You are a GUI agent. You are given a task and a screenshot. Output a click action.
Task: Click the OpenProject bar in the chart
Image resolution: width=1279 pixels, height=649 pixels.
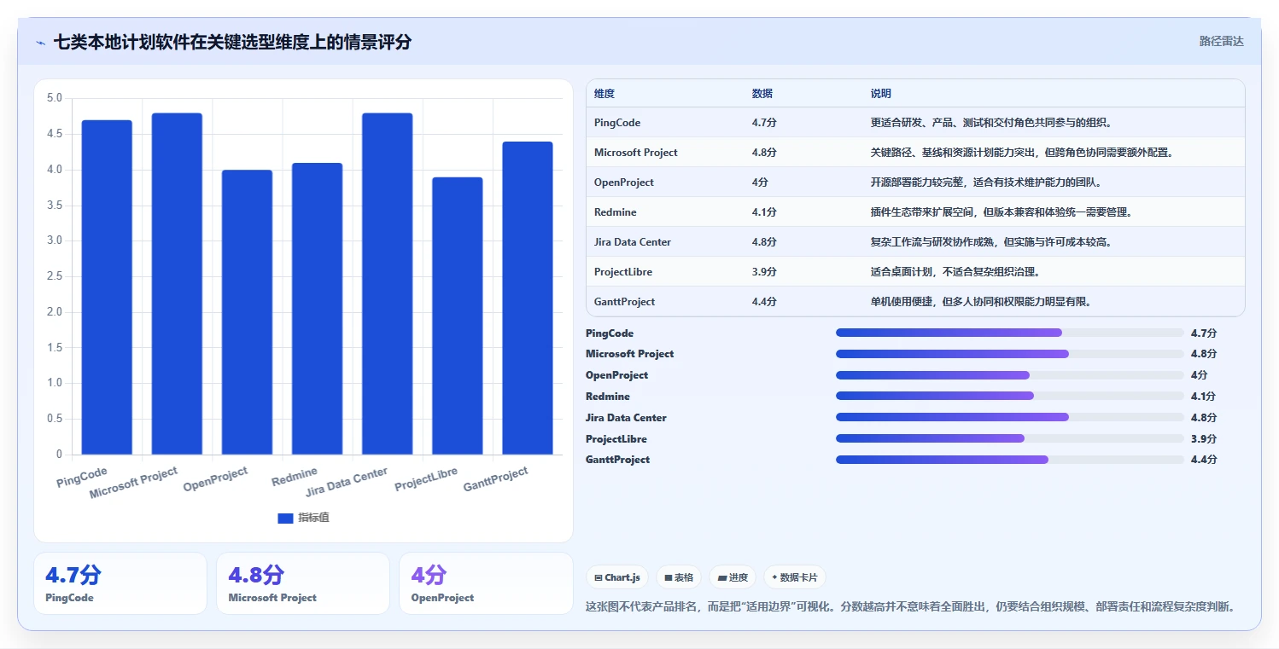247,312
